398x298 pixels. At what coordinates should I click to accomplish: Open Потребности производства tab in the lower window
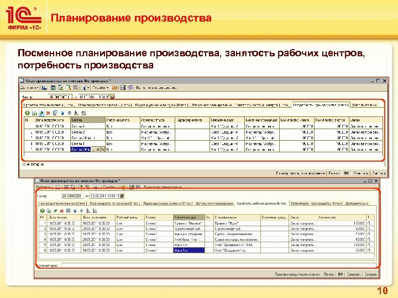click(x=317, y=203)
